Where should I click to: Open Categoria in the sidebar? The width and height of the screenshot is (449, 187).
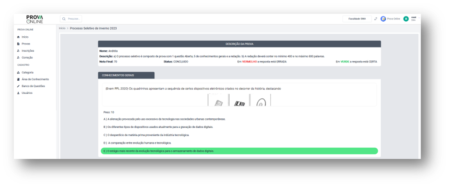(28, 73)
